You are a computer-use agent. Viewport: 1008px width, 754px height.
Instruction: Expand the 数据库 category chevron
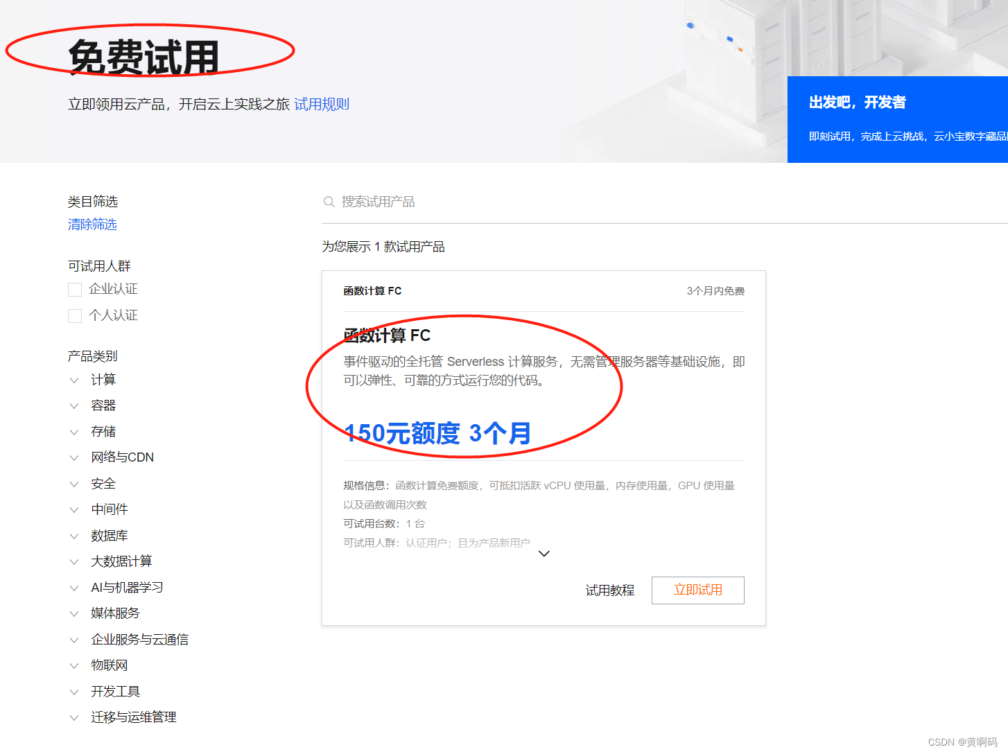pyautogui.click(x=74, y=536)
